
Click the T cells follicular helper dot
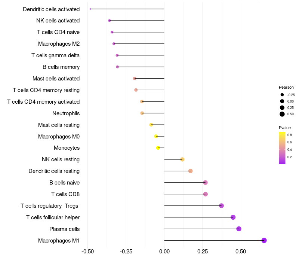click(233, 217)
